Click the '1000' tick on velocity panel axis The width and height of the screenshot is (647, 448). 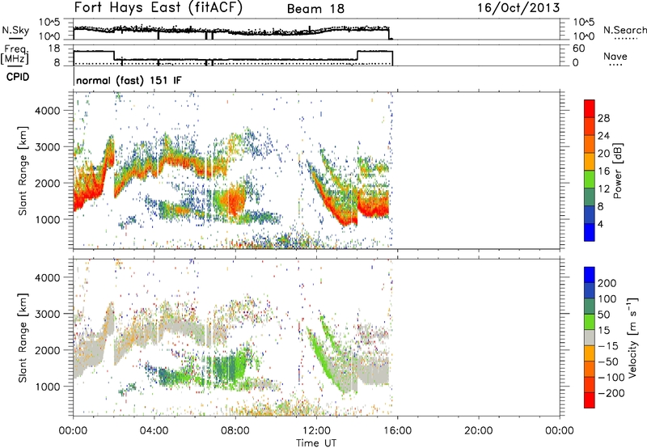coord(47,387)
